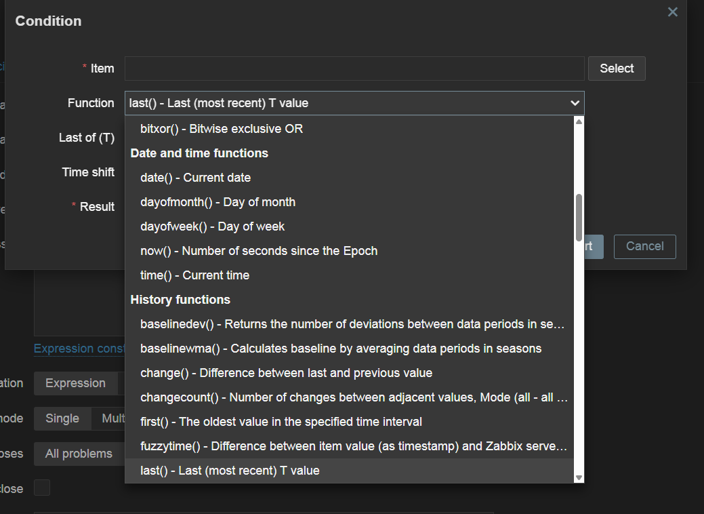Click the Date and time functions group header

click(x=199, y=153)
